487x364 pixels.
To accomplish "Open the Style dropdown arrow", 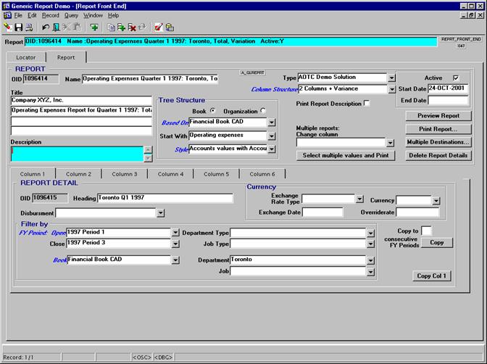I will 271,149.
